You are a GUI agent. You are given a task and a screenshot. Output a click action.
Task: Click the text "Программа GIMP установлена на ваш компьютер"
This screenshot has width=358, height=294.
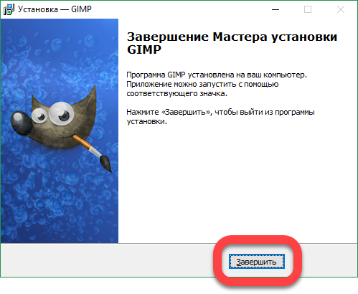tap(216, 75)
